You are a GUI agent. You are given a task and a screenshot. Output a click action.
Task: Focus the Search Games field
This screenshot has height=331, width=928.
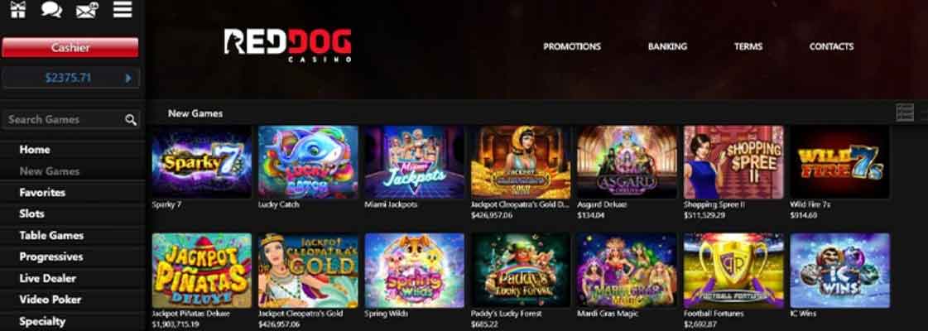pyautogui.click(x=71, y=119)
